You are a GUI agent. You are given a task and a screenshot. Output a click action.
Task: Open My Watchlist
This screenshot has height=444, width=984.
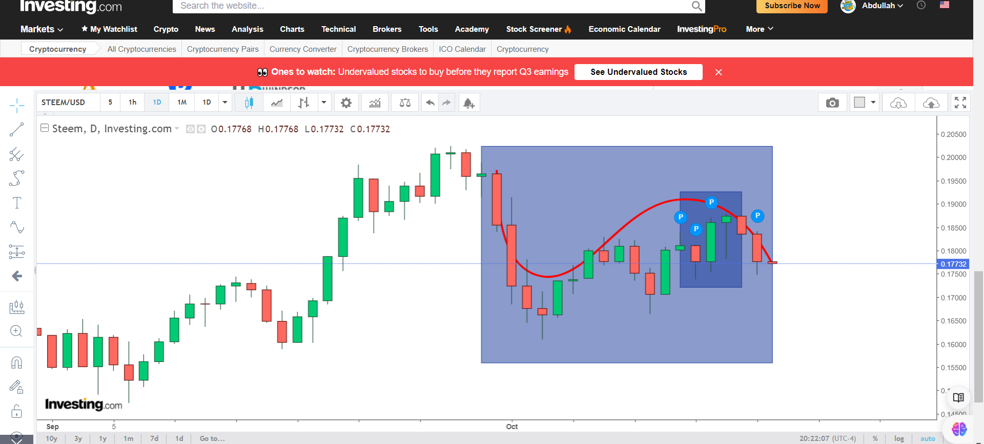[x=109, y=29]
